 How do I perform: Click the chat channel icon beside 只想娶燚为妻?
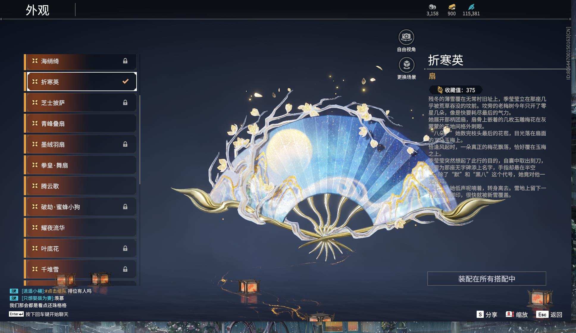pos(14,298)
